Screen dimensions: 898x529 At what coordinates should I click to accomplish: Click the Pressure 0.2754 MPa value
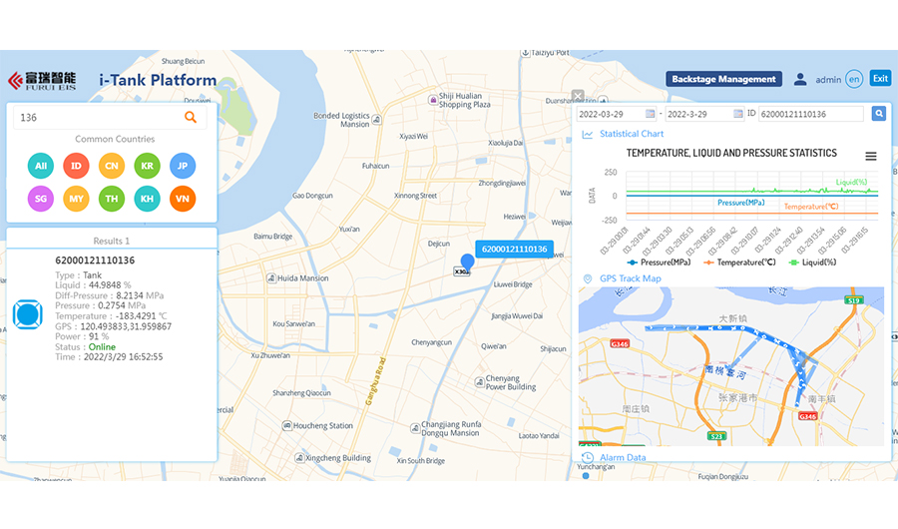pos(122,305)
